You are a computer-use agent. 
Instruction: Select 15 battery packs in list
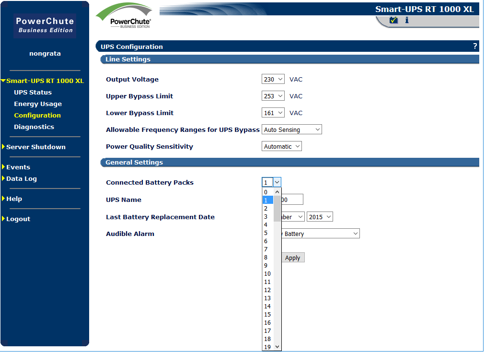pyautogui.click(x=268, y=314)
